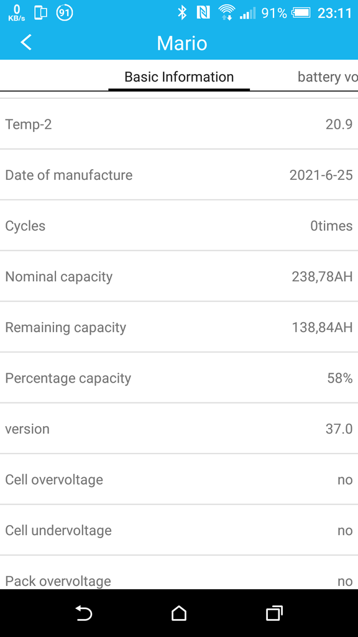Tap Cell overvoltage status row

pos(179,480)
